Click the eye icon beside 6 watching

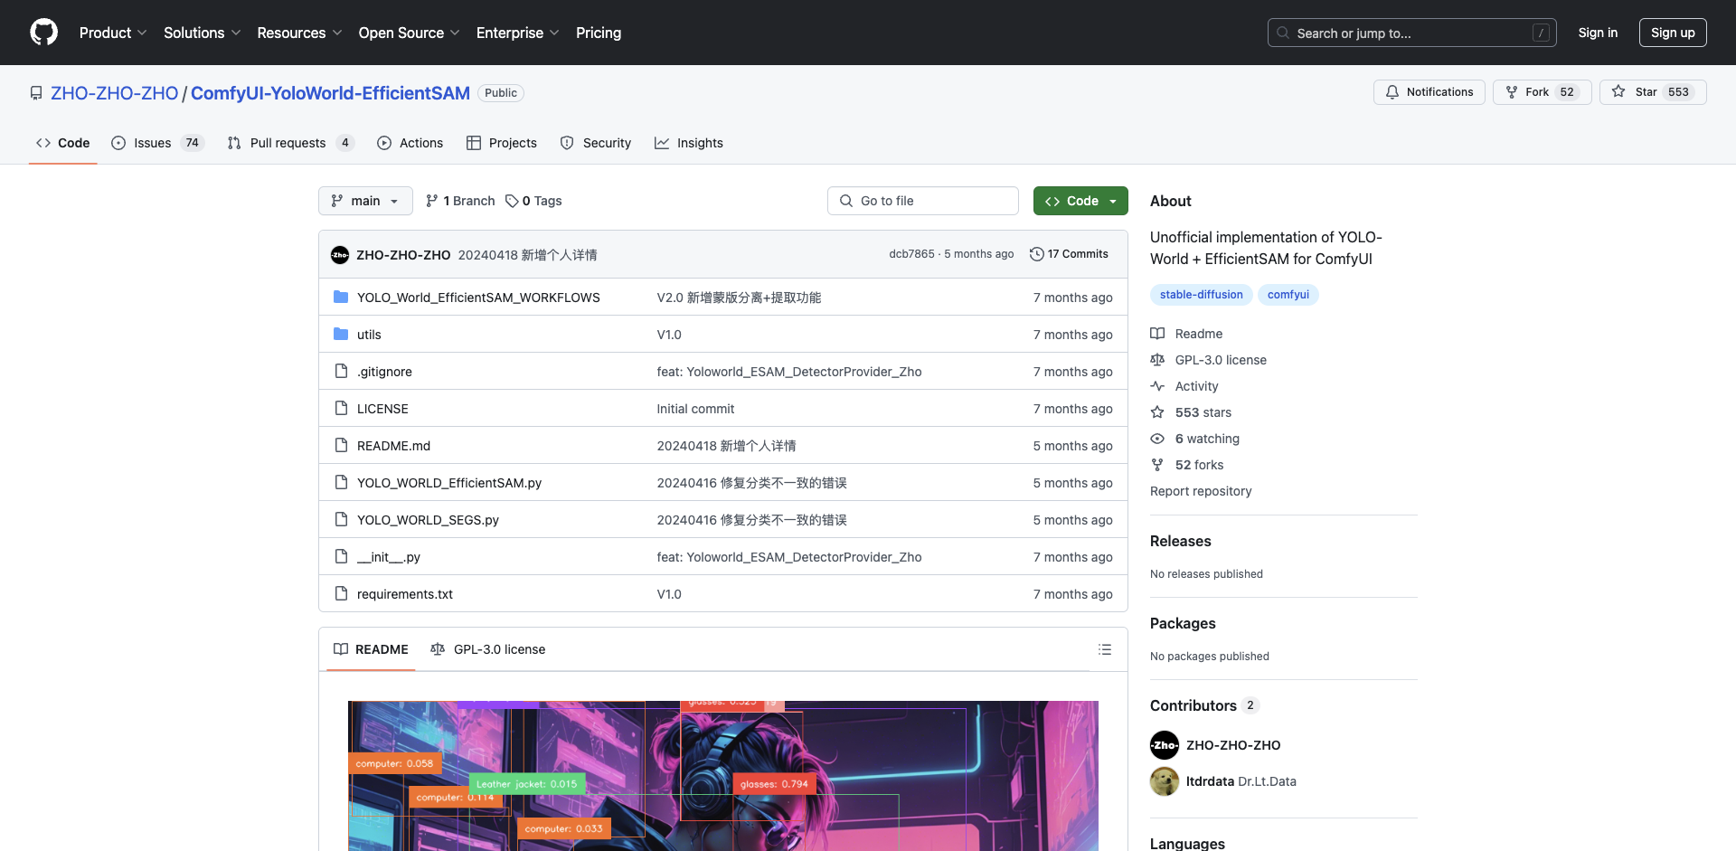coord(1157,439)
